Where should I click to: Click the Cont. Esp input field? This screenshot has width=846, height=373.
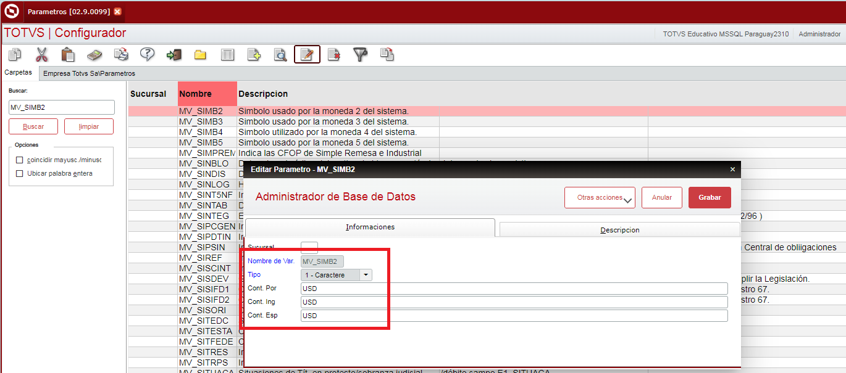[x=514, y=316]
